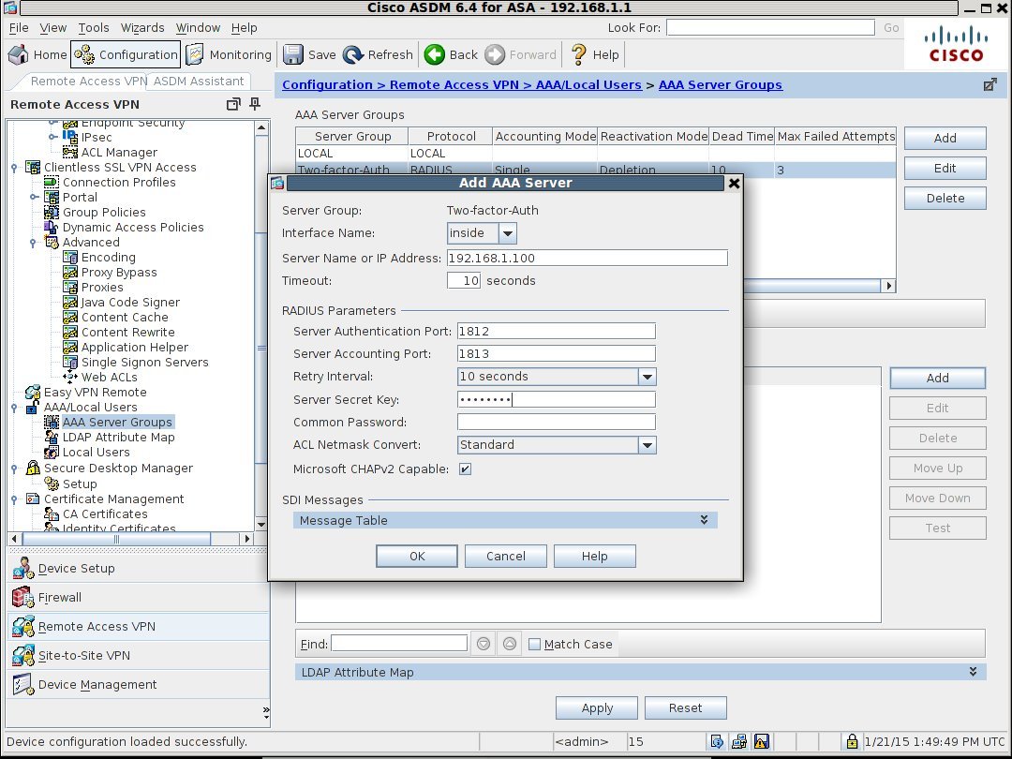
Task: Open the Retry Interval dropdown
Action: 647,376
